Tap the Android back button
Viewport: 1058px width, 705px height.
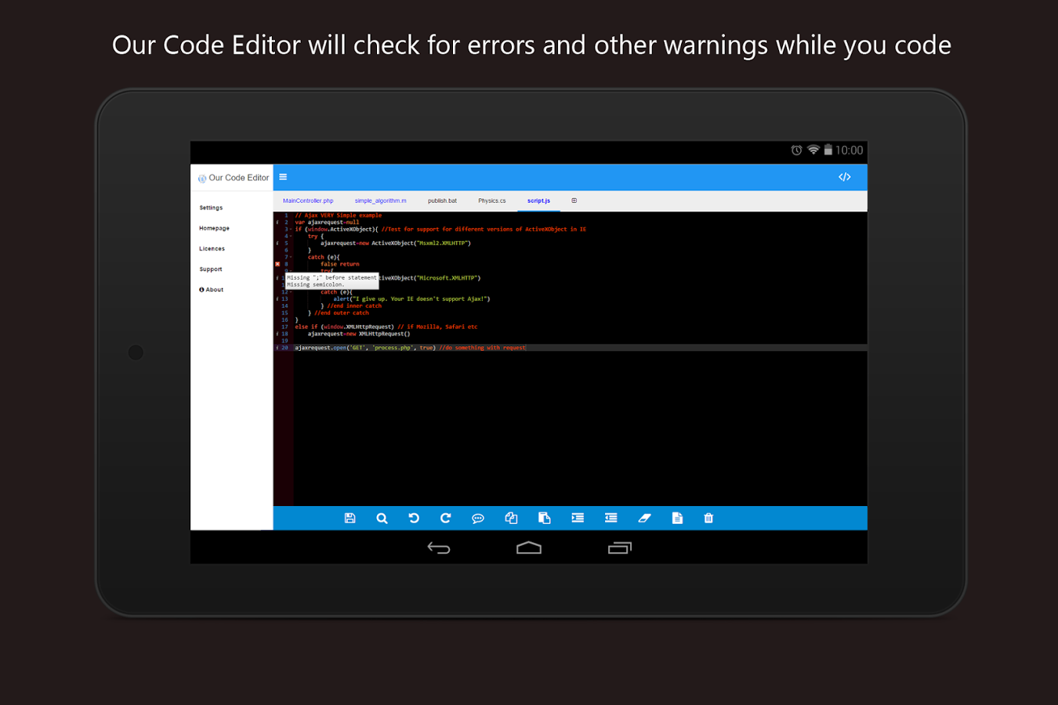click(439, 548)
